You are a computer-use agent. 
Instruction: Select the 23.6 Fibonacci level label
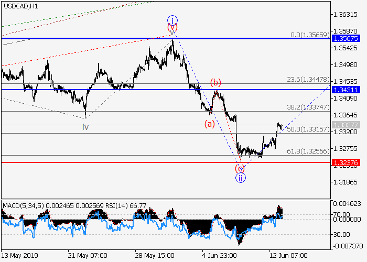point(307,80)
